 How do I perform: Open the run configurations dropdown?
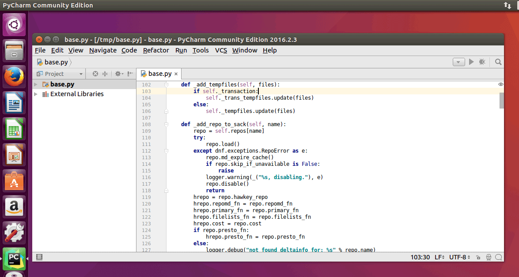(x=458, y=61)
